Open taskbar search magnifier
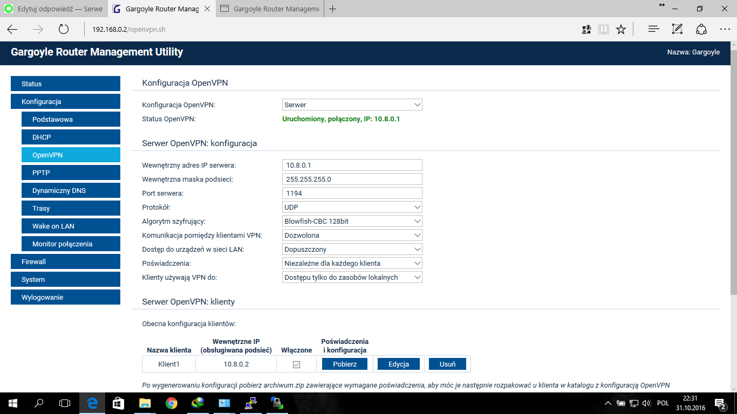737x414 pixels. pos(39,403)
